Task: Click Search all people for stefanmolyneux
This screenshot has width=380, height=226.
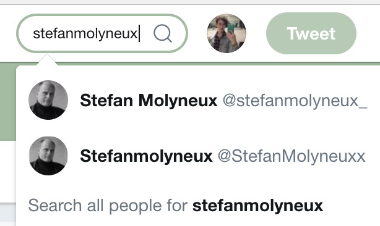Action: click(176, 206)
